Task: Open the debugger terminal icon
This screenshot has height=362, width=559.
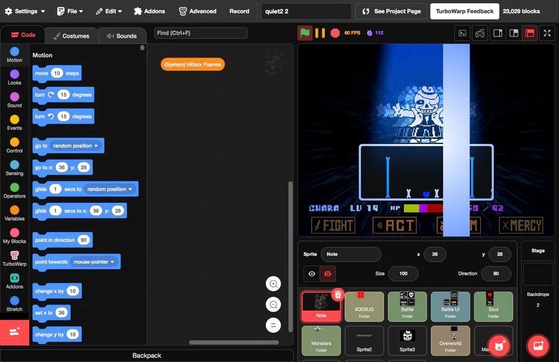Action: pyautogui.click(x=462, y=33)
